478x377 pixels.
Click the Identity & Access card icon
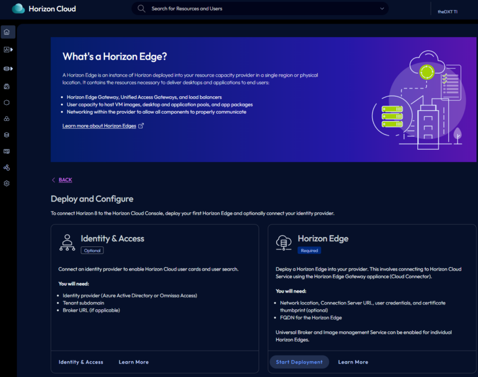click(67, 243)
